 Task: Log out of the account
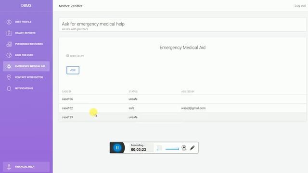click(300, 6)
